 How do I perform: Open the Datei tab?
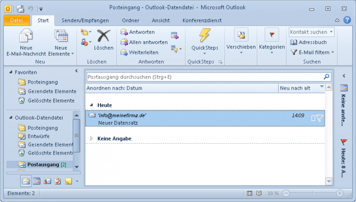(x=17, y=20)
